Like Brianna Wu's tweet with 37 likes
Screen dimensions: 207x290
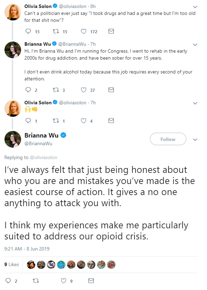pyautogui.click(x=84, y=90)
